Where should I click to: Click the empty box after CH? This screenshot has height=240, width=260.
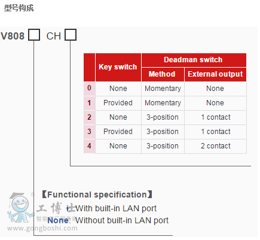tap(71, 35)
